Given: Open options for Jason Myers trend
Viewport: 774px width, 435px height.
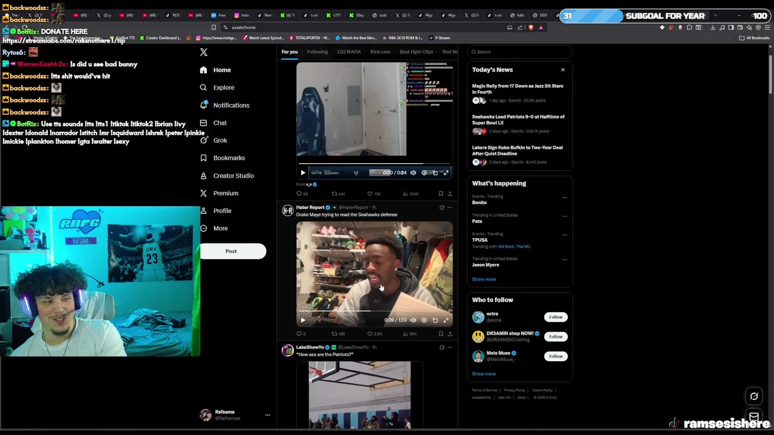Looking at the screenshot, I should (565, 260).
